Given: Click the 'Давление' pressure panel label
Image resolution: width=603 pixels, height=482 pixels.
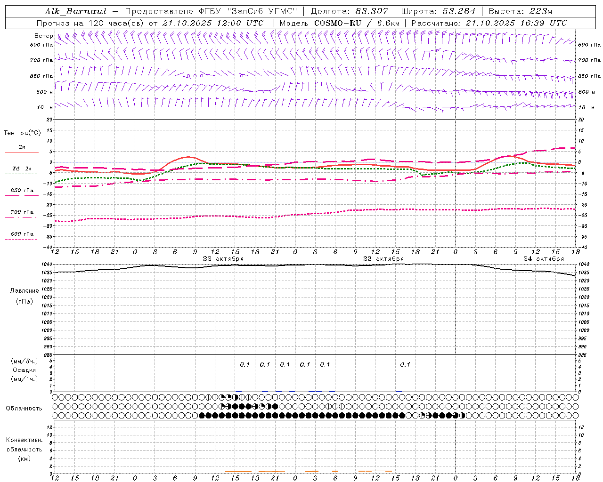Looking at the screenshot, I should (x=24, y=291).
